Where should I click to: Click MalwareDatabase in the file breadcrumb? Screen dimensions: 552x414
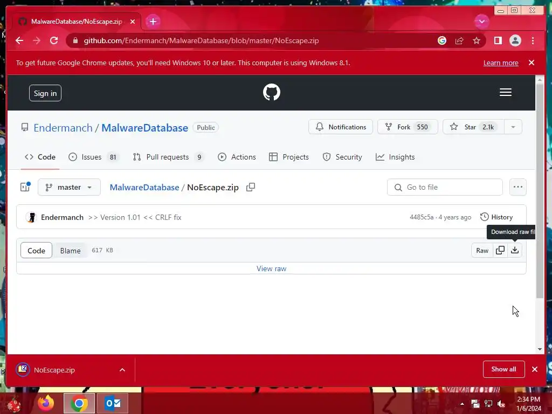(144, 187)
